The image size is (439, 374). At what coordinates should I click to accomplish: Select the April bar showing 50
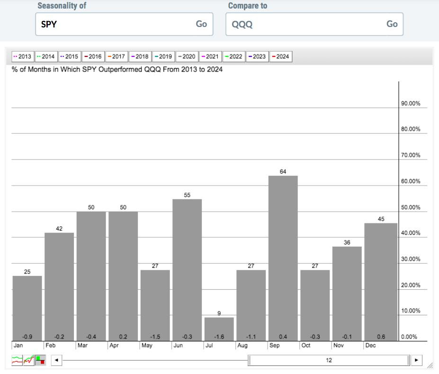coord(123,276)
